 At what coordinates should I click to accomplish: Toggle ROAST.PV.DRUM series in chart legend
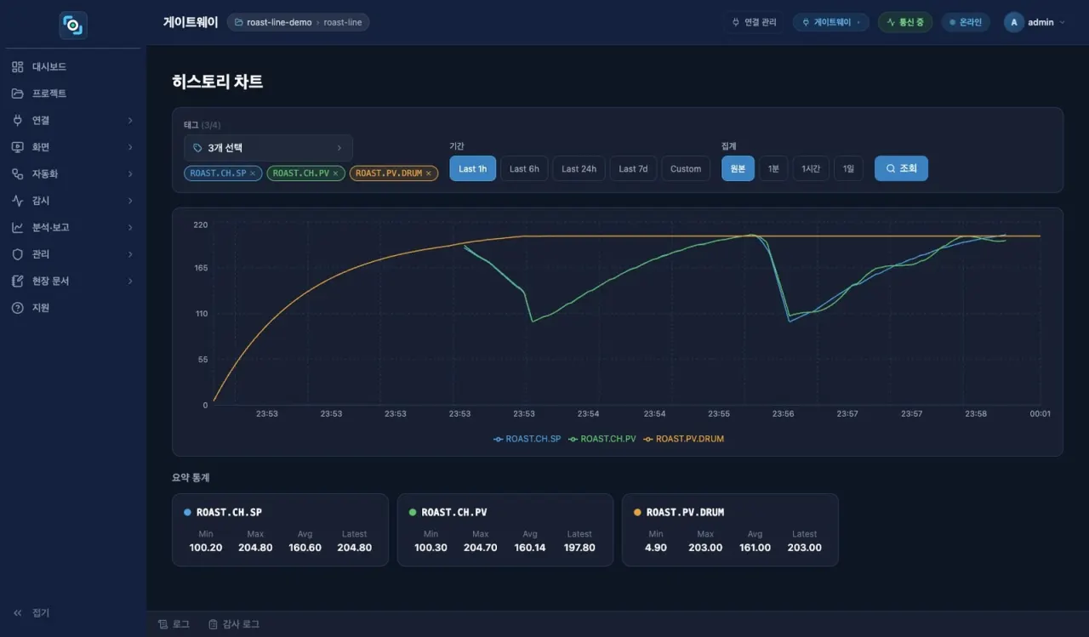coord(684,439)
